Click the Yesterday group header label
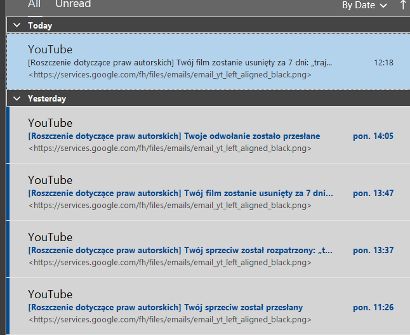Screen dimensions: 410x335 47,98
